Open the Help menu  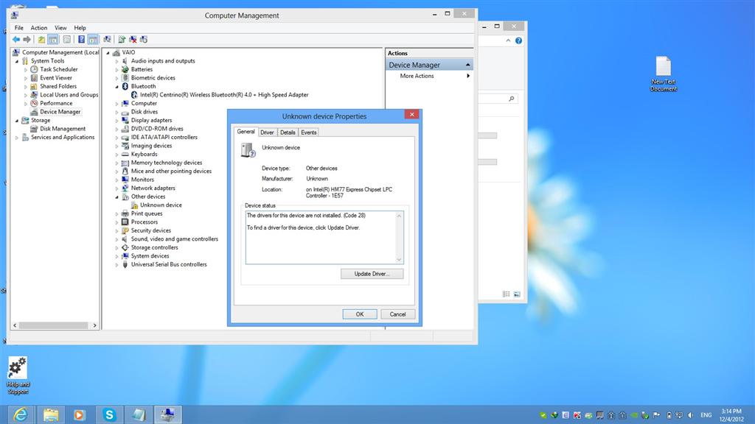click(80, 28)
